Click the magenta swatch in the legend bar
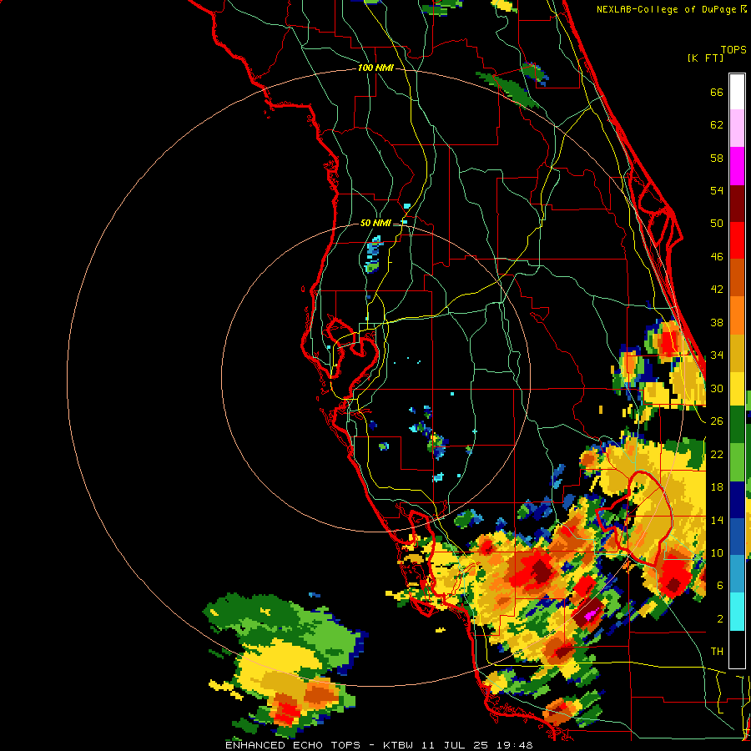751x751 pixels. (737, 166)
